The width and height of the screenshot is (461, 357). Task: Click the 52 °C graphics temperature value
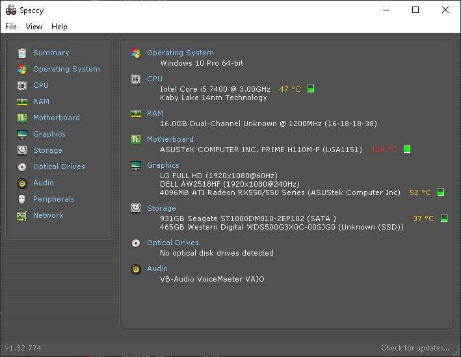click(420, 192)
